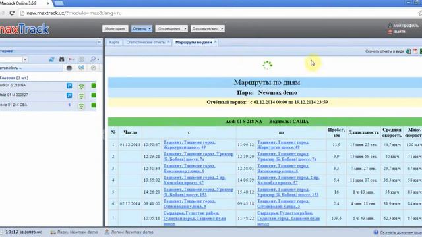This screenshot has width=422, height=237.
Task: Download report with the green web/HTML icon
Action: [409, 51]
